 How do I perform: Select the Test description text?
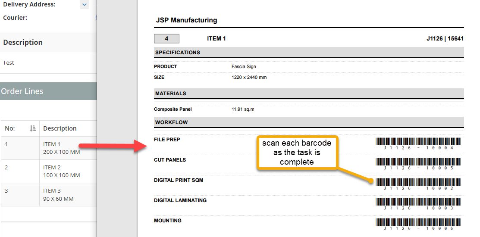[x=9, y=62]
